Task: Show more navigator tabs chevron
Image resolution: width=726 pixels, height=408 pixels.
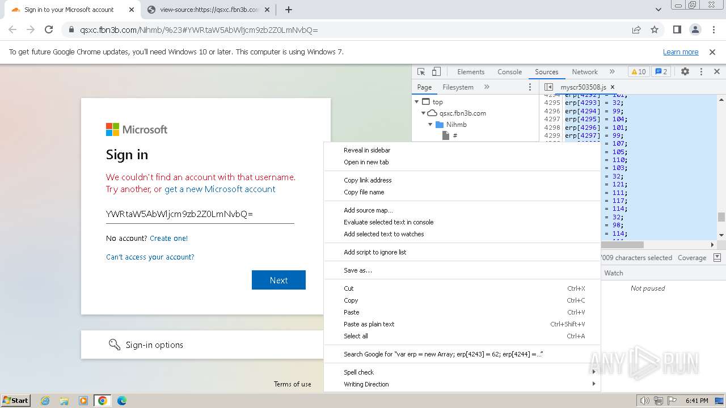Action: pyautogui.click(x=487, y=87)
